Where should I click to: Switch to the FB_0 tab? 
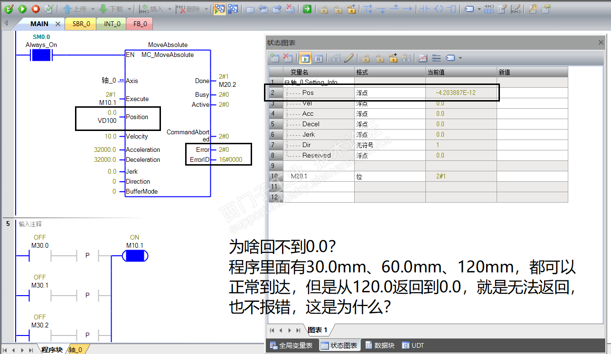click(140, 24)
